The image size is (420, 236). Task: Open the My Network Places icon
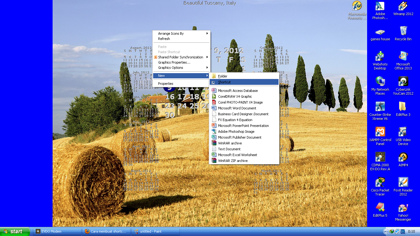tap(380, 86)
